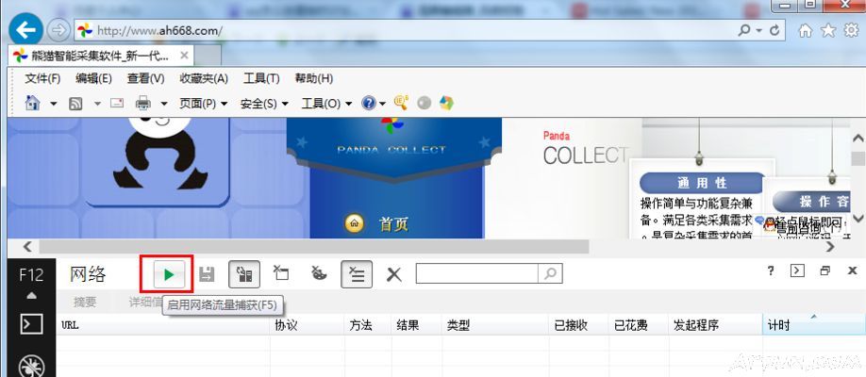
Task: Click the page horizontal scrollbar
Action: coord(314,246)
